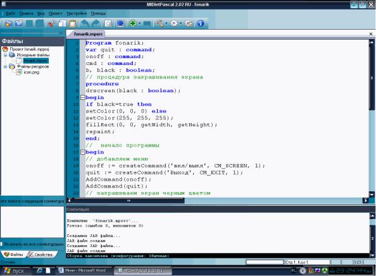The width and height of the screenshot is (376, 276).
Task: Click the Find magnifier icon
Action: (x=108, y=23)
